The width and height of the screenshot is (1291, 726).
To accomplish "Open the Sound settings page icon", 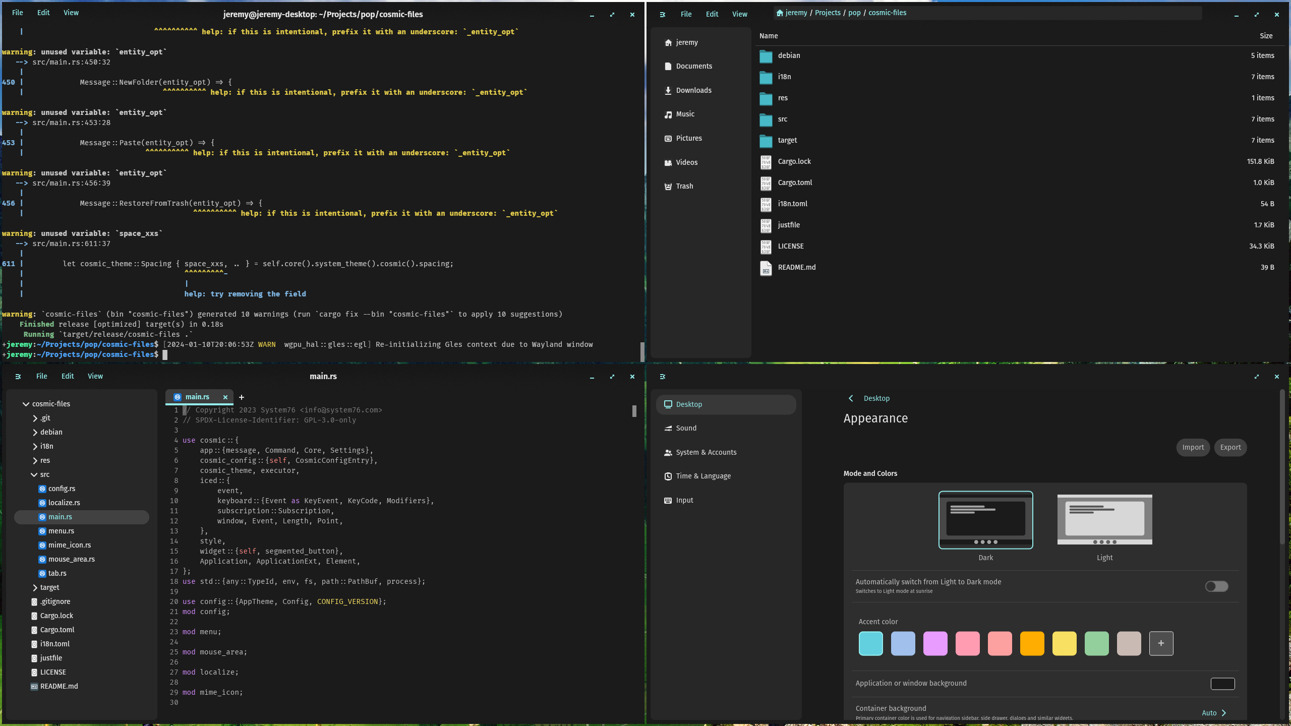I will coord(668,428).
